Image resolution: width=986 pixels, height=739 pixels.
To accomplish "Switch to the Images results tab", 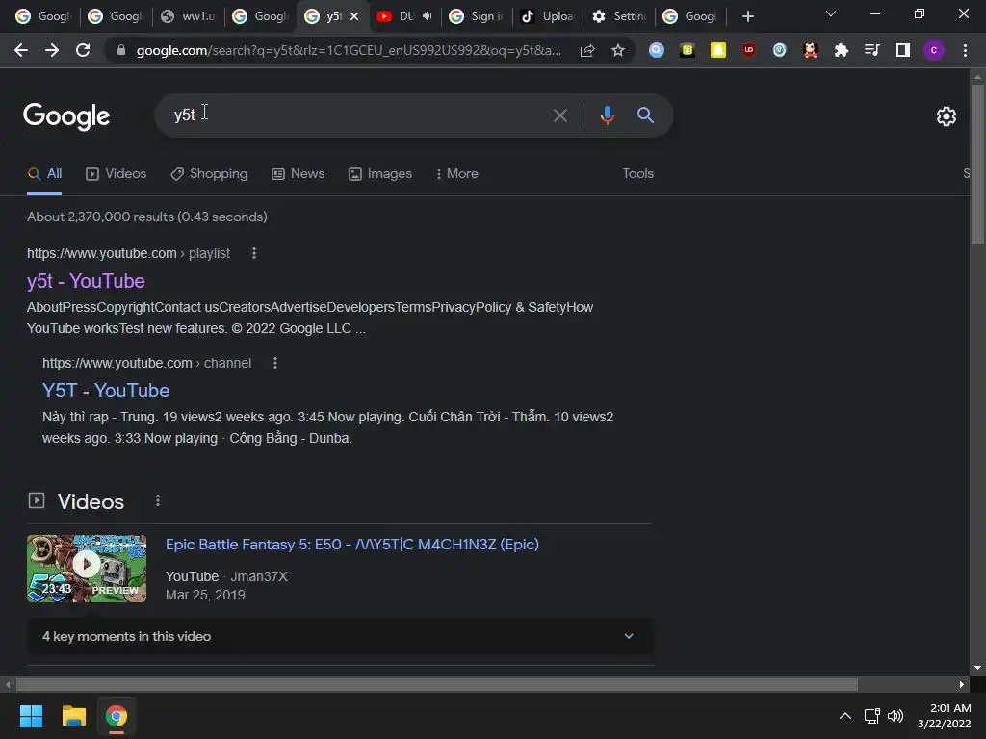I will click(x=380, y=174).
